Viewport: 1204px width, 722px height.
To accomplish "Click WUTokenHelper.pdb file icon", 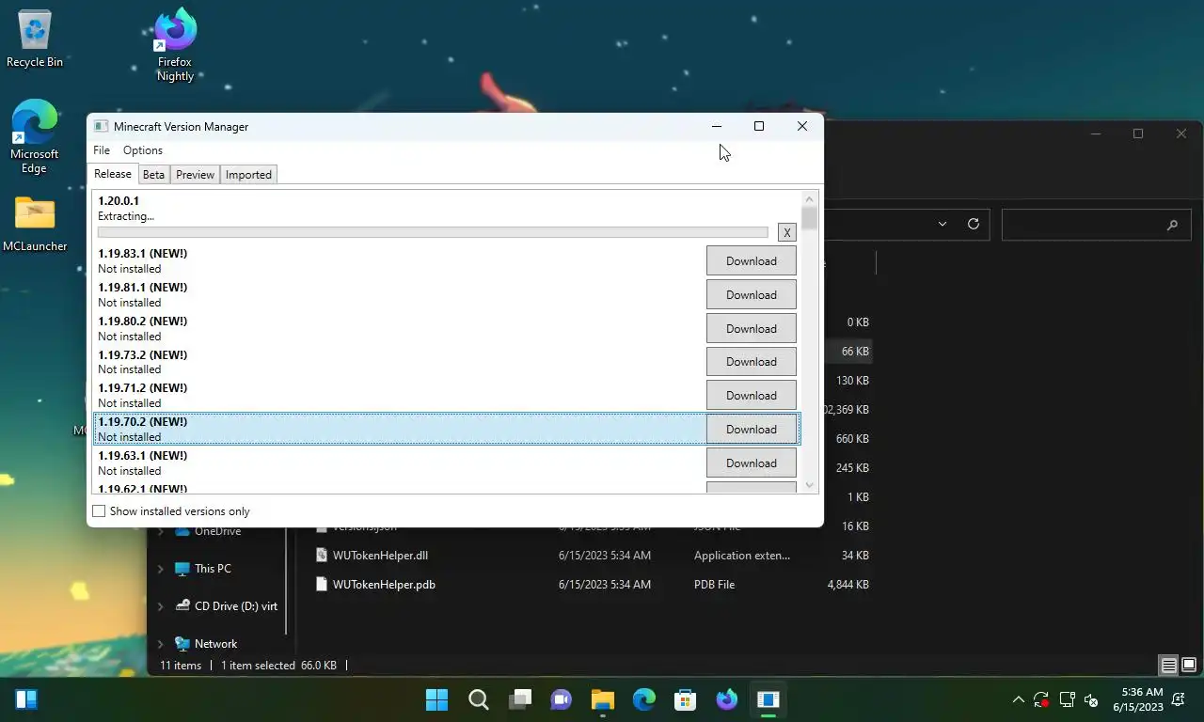I will pyautogui.click(x=322, y=585).
